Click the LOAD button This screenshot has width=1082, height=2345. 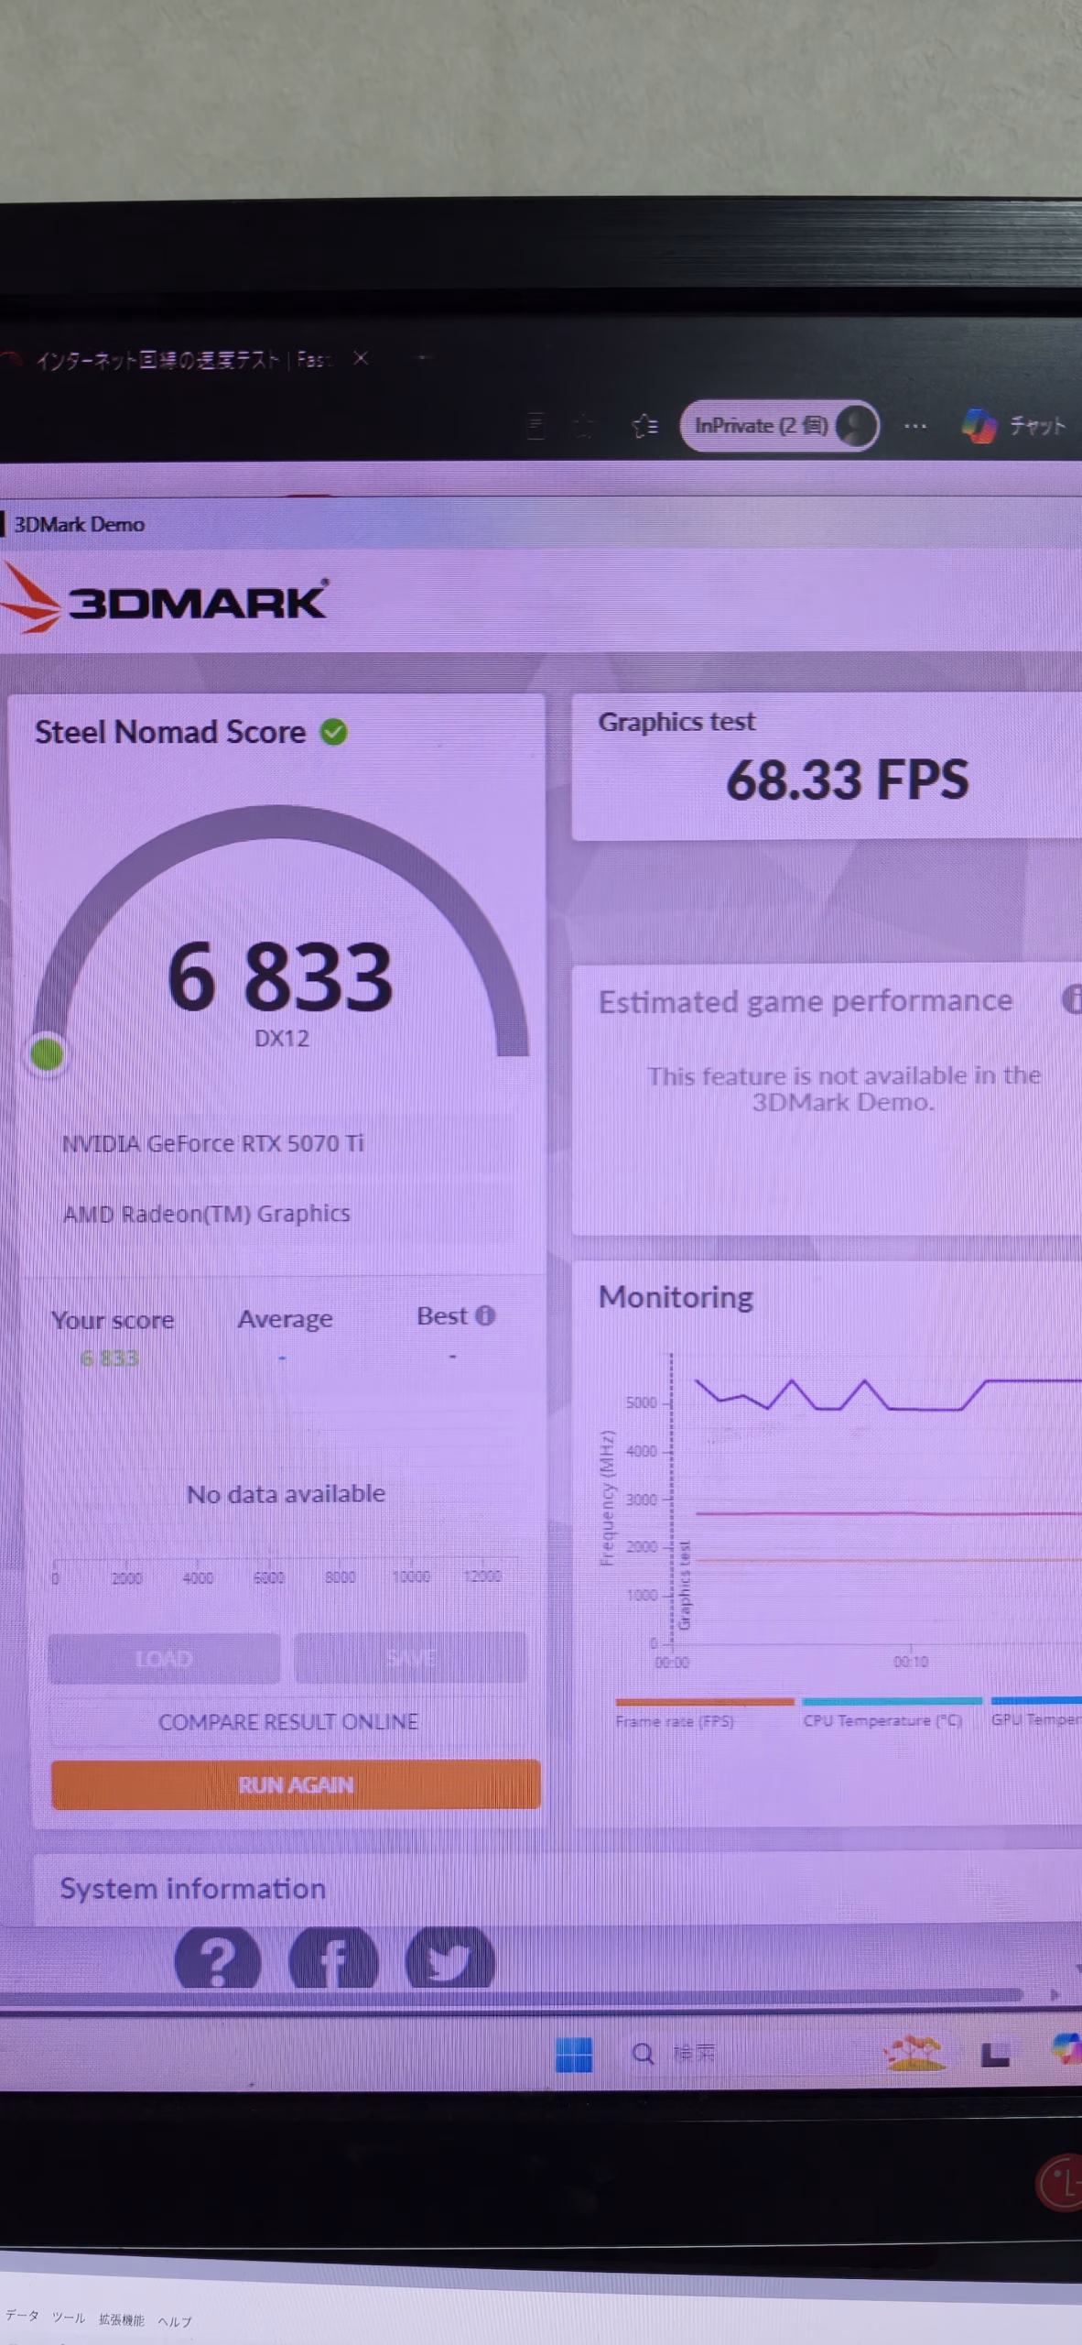tap(164, 1659)
